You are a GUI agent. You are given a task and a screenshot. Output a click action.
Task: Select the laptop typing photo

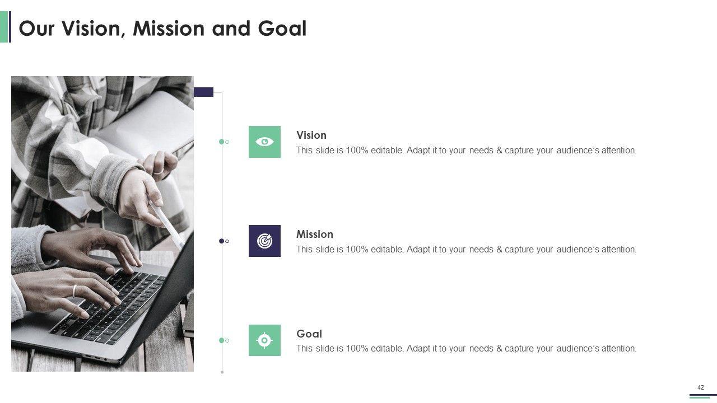(103, 224)
